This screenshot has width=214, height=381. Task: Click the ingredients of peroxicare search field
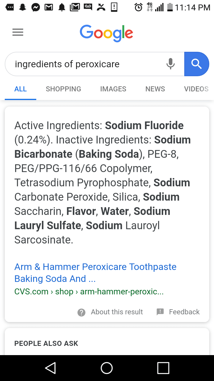pyautogui.click(x=86, y=64)
